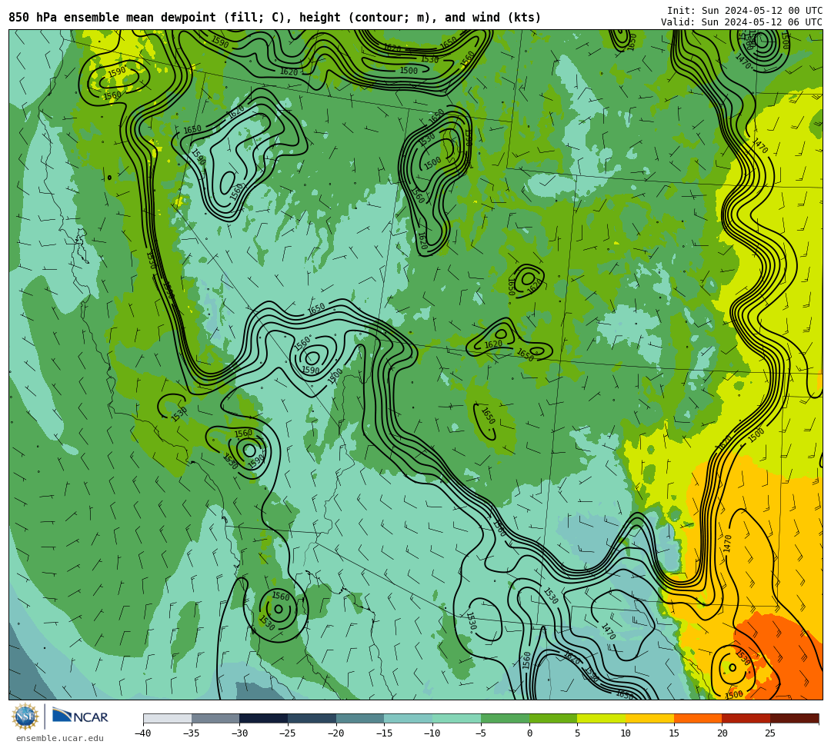This screenshot has width=831, height=748.
Task: Click the NSF logo
Action: pos(25,716)
